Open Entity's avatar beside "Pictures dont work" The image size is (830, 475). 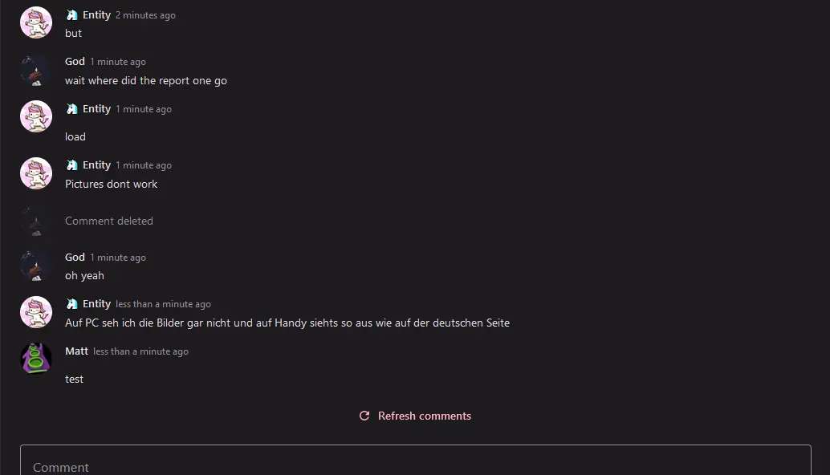click(x=36, y=173)
